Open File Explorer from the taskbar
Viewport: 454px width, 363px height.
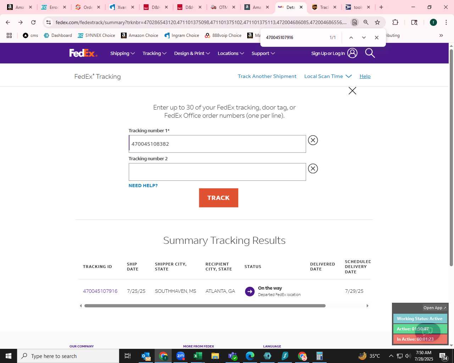pyautogui.click(x=215, y=356)
